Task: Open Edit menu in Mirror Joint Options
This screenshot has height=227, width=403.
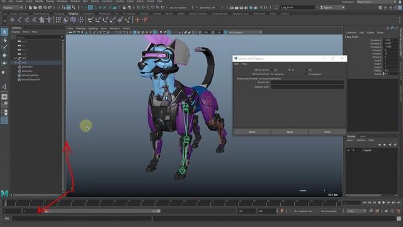Action: [x=237, y=64]
